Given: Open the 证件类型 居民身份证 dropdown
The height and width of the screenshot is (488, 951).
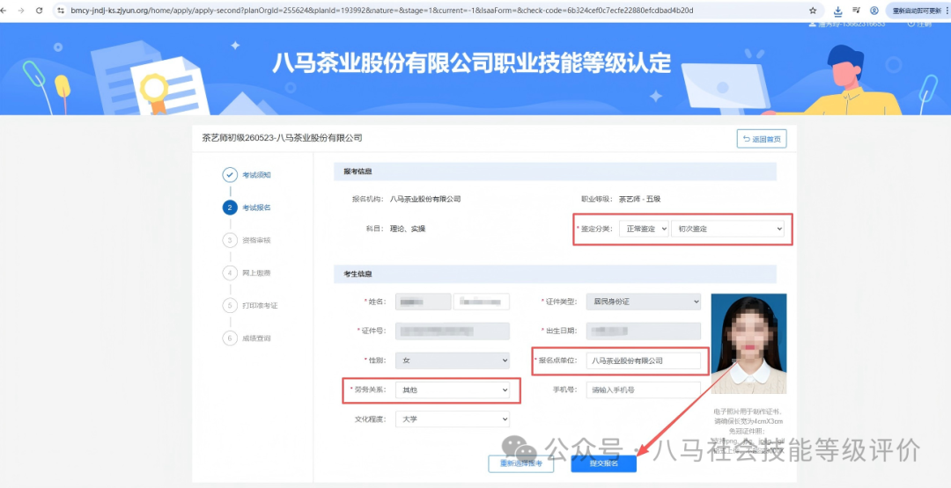Looking at the screenshot, I should point(644,302).
